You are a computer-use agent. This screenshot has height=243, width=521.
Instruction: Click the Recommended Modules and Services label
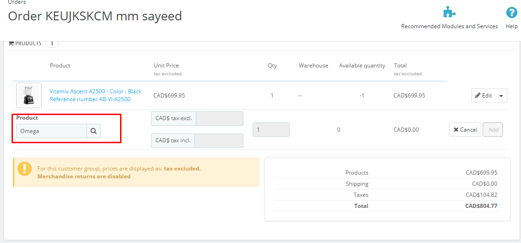449,26
